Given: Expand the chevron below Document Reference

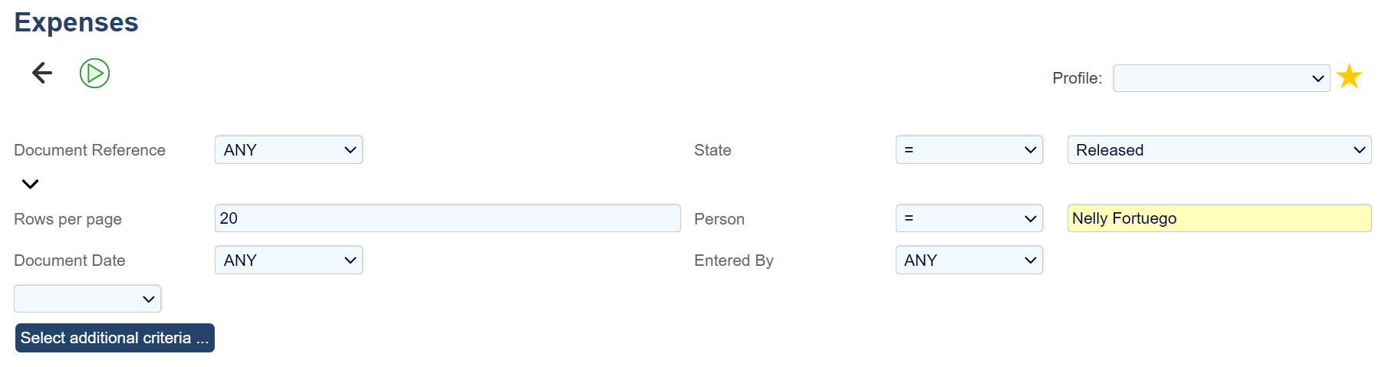Looking at the screenshot, I should click(30, 184).
